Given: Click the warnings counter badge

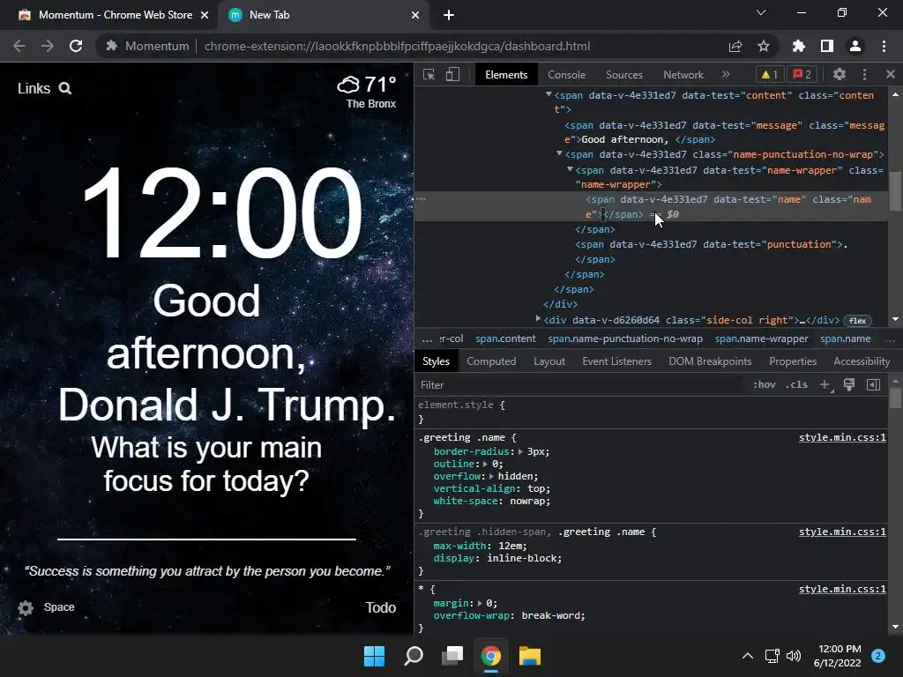Looking at the screenshot, I should click(769, 74).
